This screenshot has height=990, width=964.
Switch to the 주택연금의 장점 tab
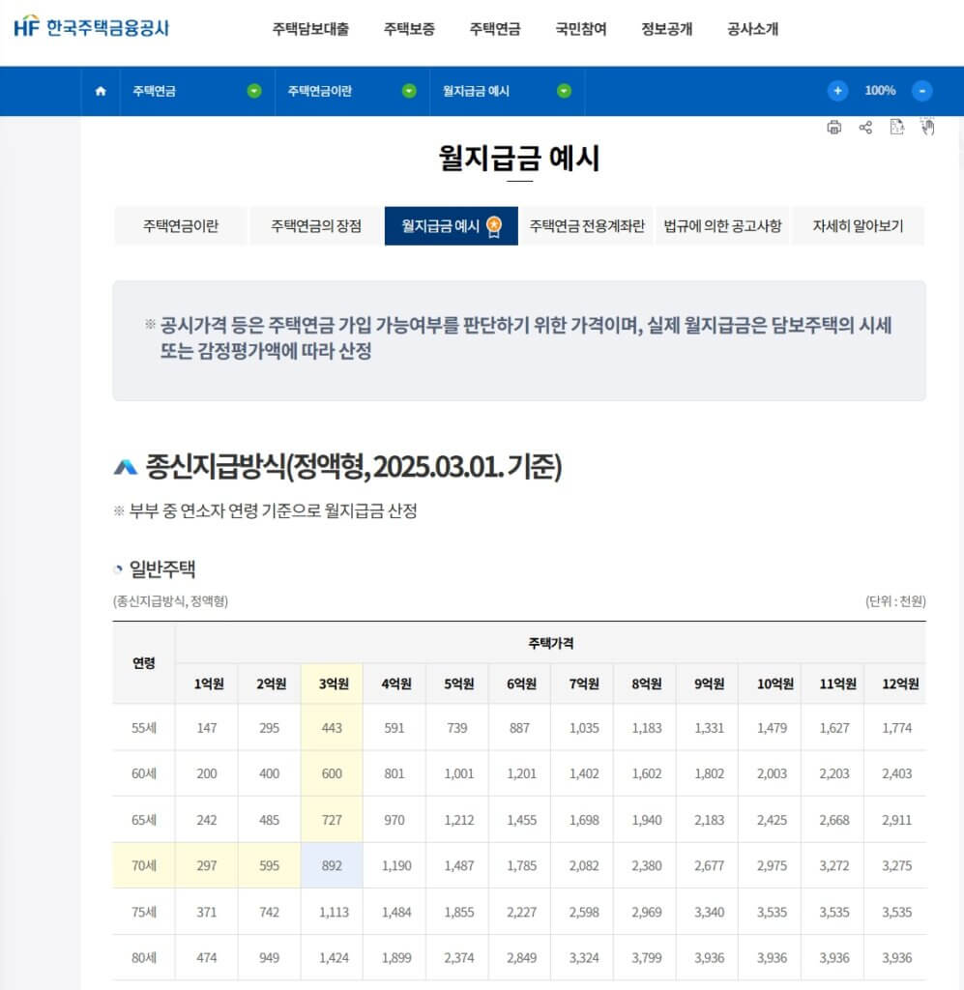point(315,225)
